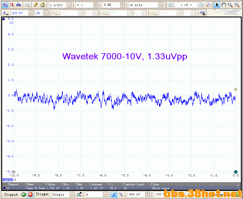Switch to Spectrum mode
Image resolution: width=243 pixels, height=199 pixels.
click(x=19, y=5)
